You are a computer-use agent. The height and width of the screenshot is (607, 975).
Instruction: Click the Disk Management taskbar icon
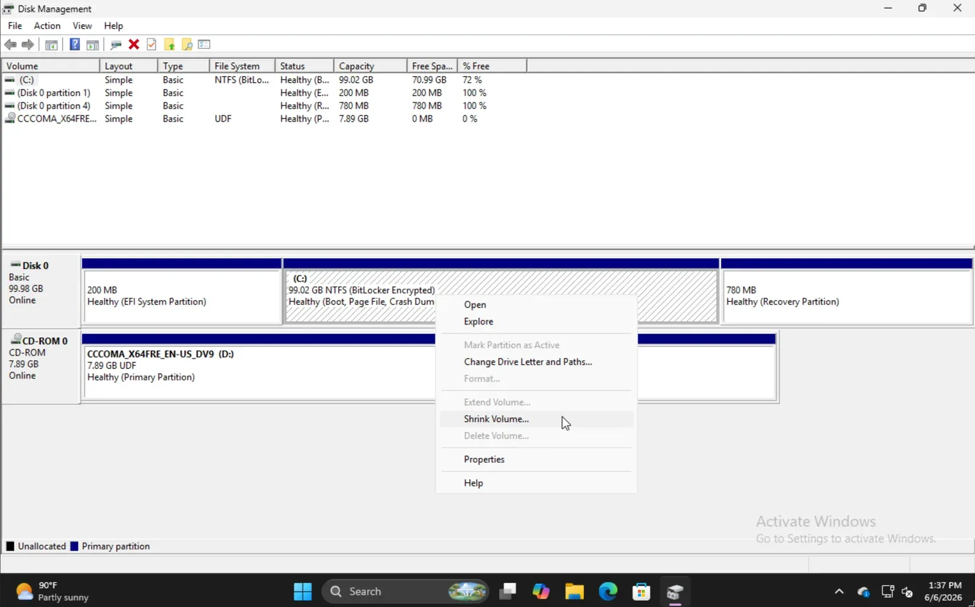click(675, 591)
